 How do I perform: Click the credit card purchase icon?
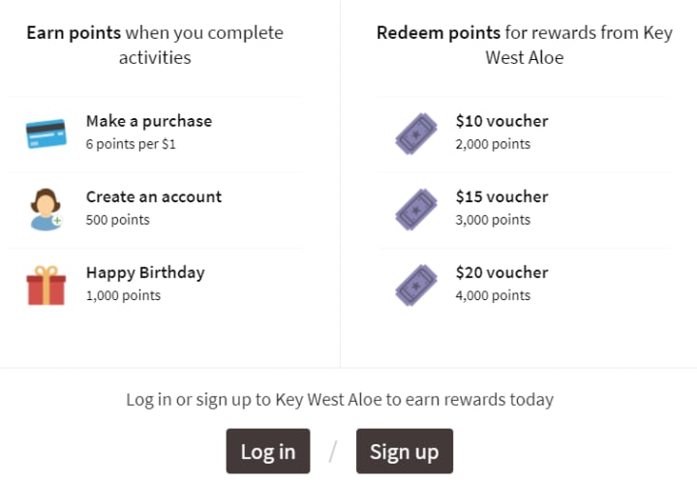pyautogui.click(x=45, y=134)
